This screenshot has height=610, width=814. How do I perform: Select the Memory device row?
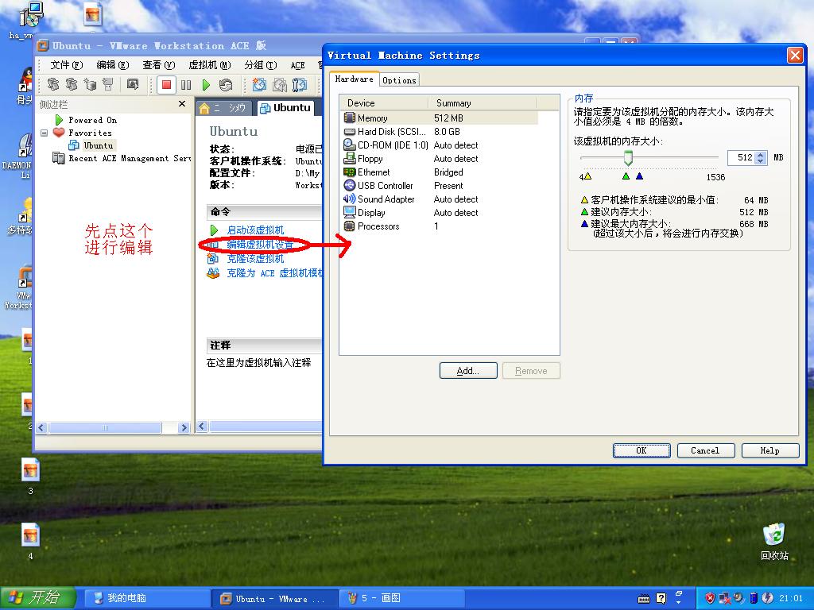point(439,118)
